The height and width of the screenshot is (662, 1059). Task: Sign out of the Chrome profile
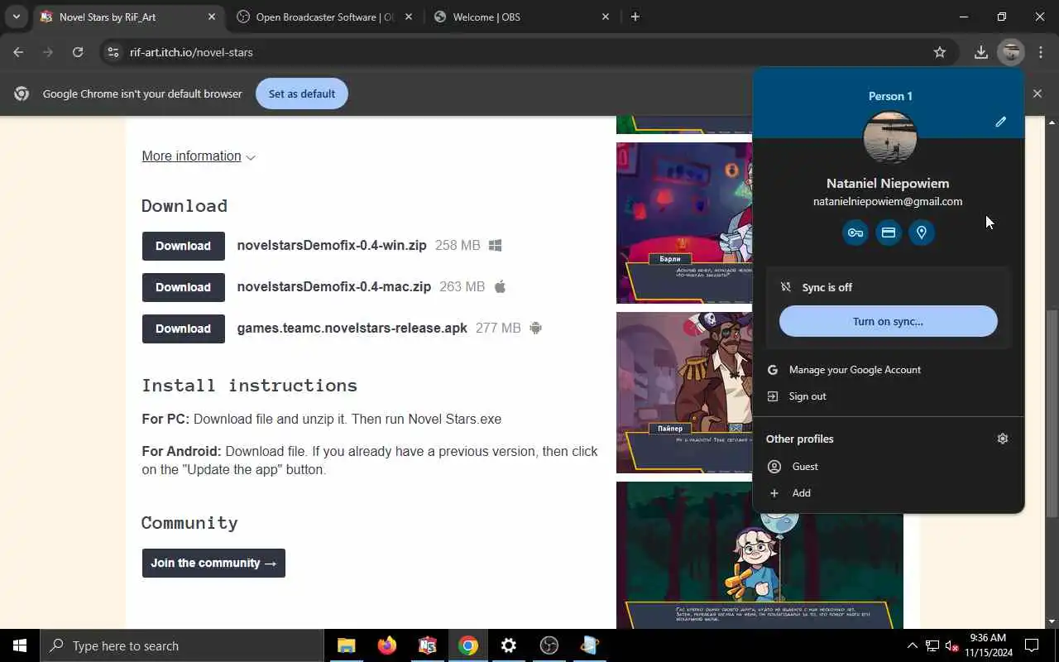pos(889,396)
